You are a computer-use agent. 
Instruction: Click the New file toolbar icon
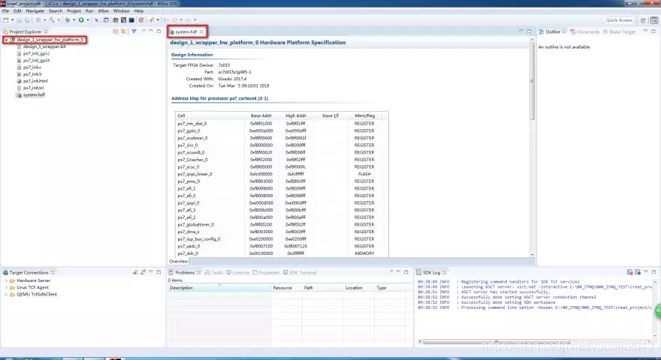(x=5, y=20)
